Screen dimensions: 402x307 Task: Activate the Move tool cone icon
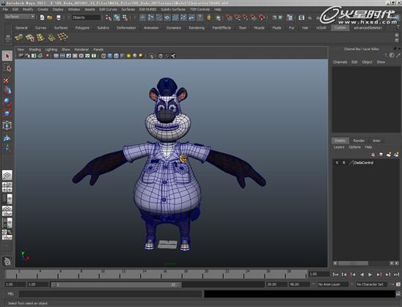[7, 91]
